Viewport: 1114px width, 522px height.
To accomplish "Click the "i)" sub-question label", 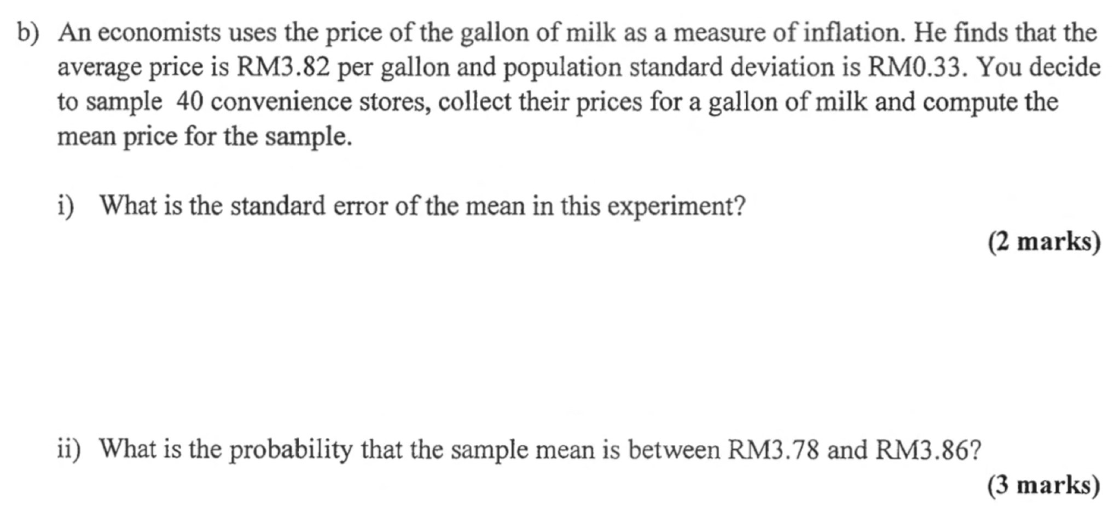I will pos(66,206).
